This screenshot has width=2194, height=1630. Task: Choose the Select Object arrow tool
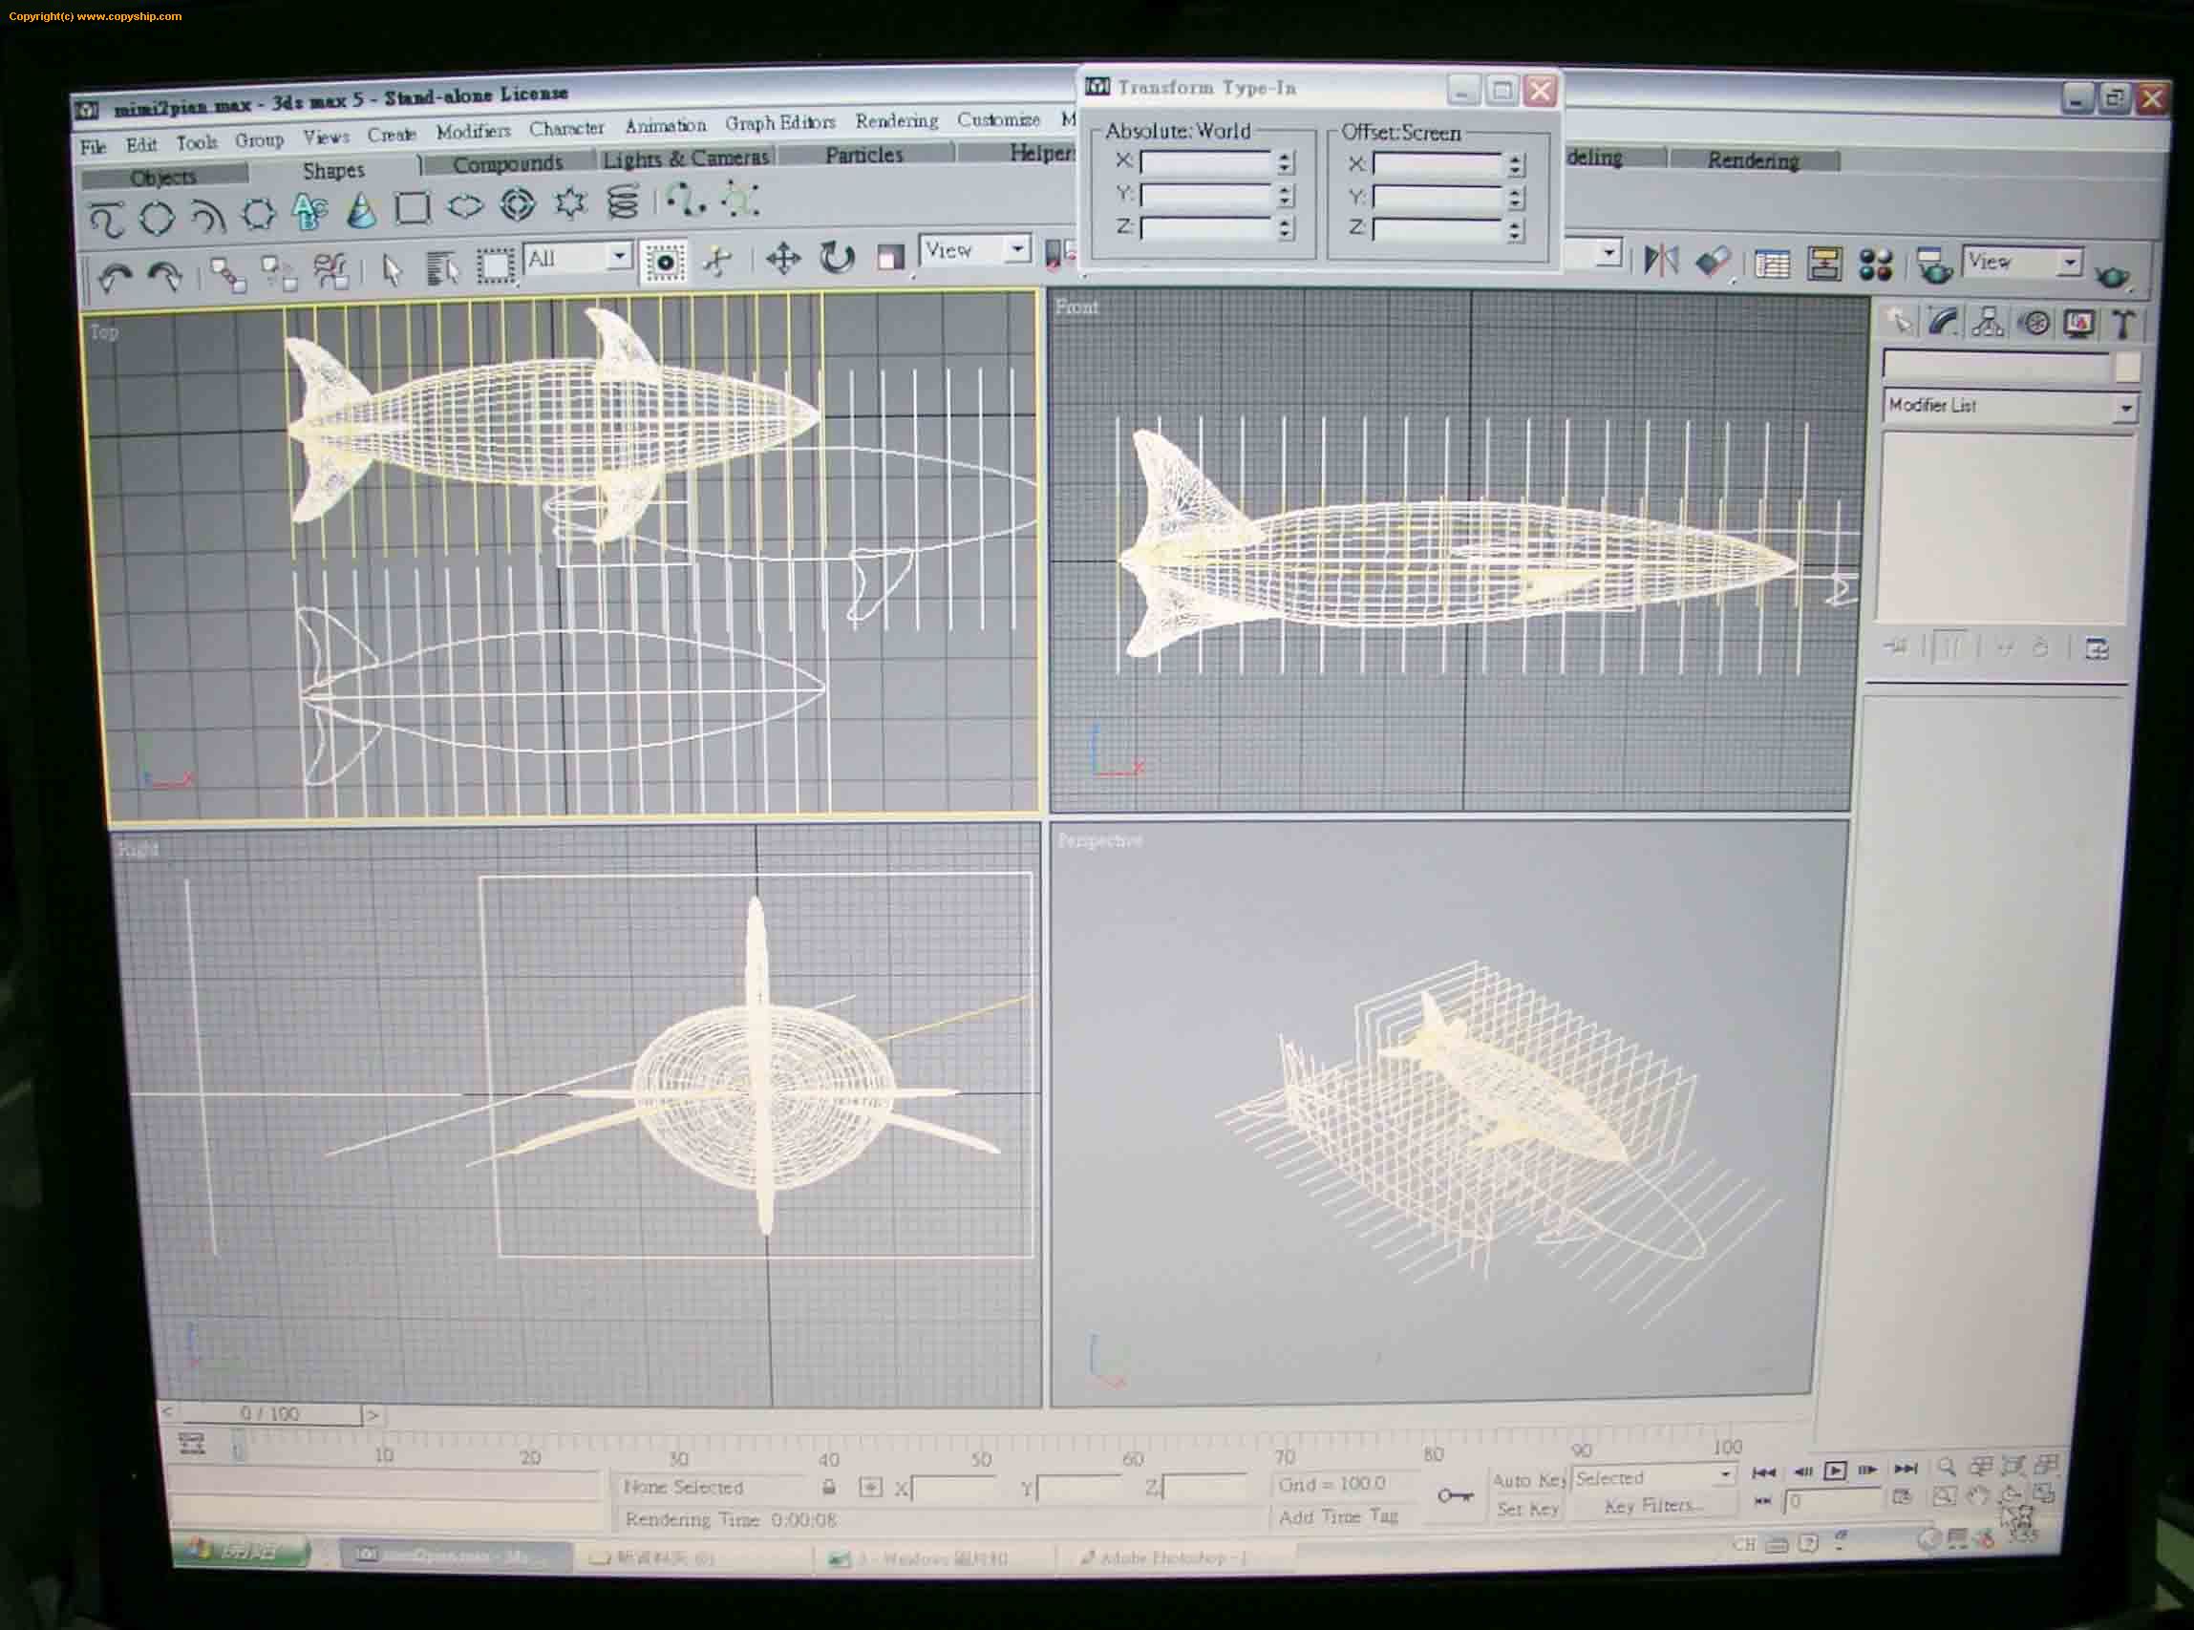(x=392, y=268)
